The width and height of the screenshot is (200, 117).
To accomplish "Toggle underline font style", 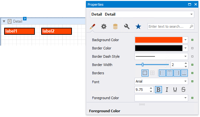I will click(175, 90).
